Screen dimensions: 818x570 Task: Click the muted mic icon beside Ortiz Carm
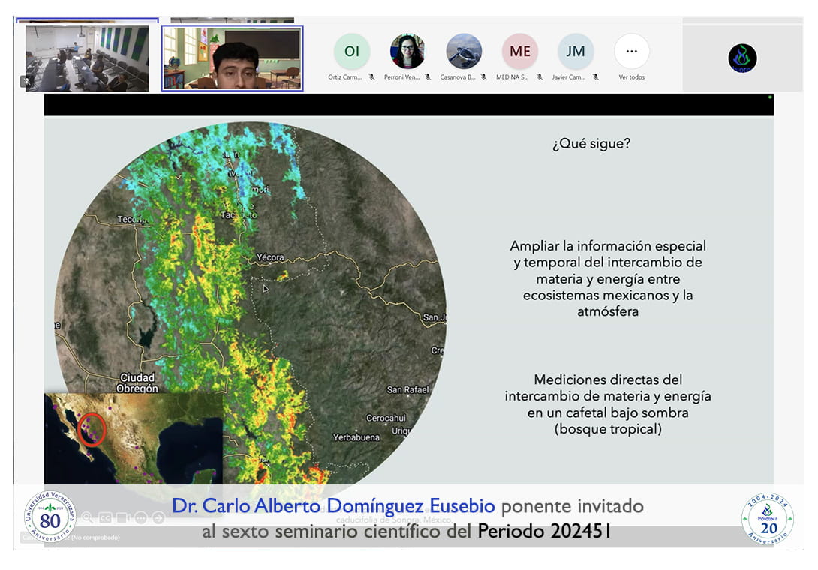coord(371,76)
